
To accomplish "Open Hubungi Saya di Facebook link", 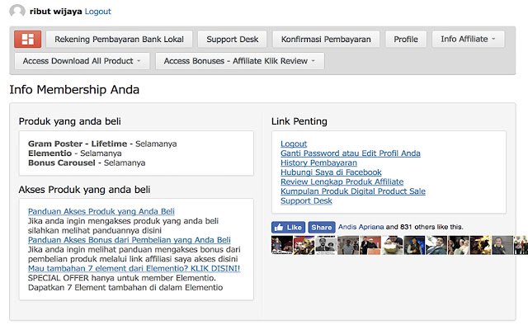I will (x=331, y=172).
